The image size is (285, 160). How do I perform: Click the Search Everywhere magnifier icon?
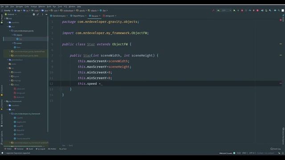click(x=279, y=11)
